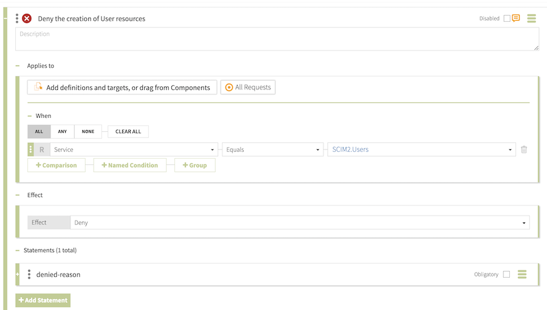Switch condition mode to ANY
The image size is (547, 310).
click(63, 131)
